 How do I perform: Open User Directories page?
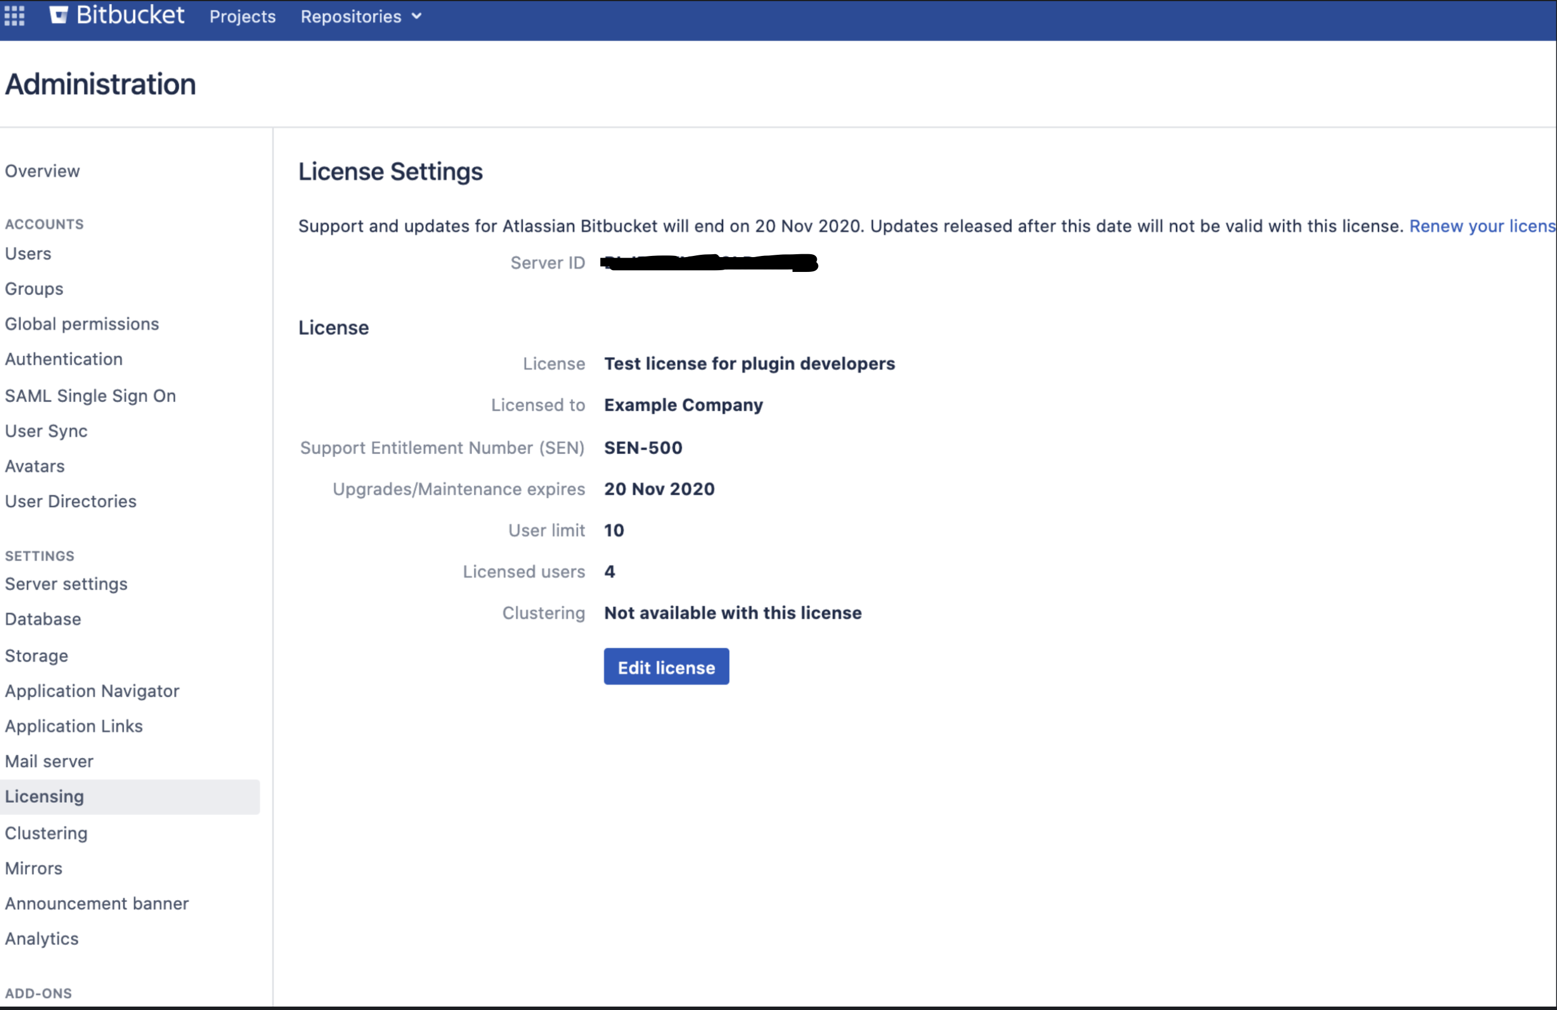click(71, 502)
